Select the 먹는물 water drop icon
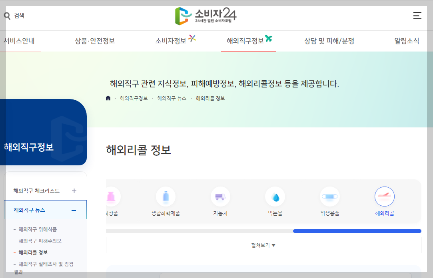The width and height of the screenshot is (433, 278). (x=275, y=197)
